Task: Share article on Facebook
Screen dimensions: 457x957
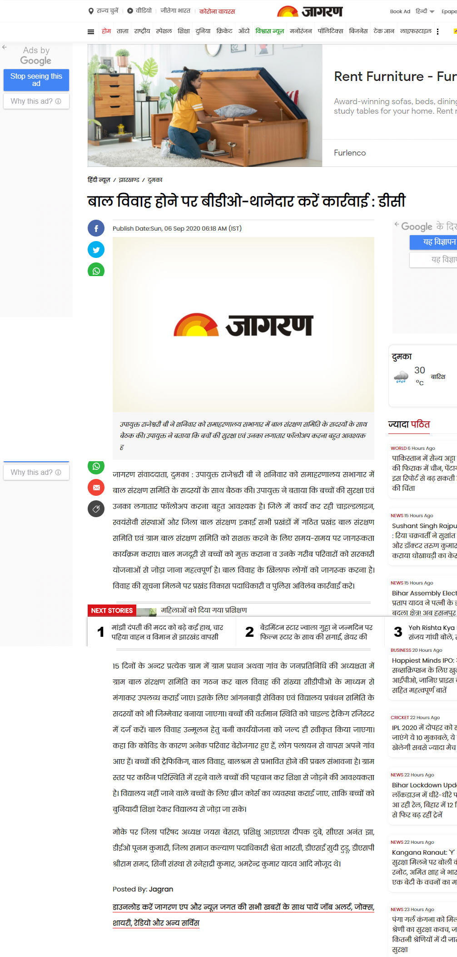Action: (x=96, y=228)
